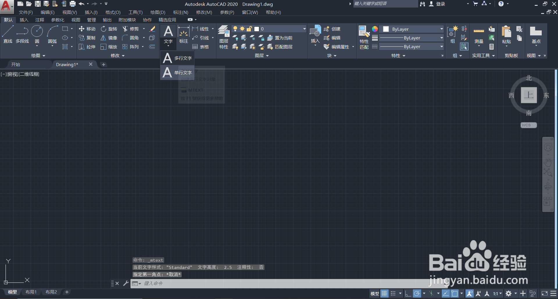The width and height of the screenshot is (558, 299).
Task: Click the Mirror (镜像) tool
Action: coord(109,38)
